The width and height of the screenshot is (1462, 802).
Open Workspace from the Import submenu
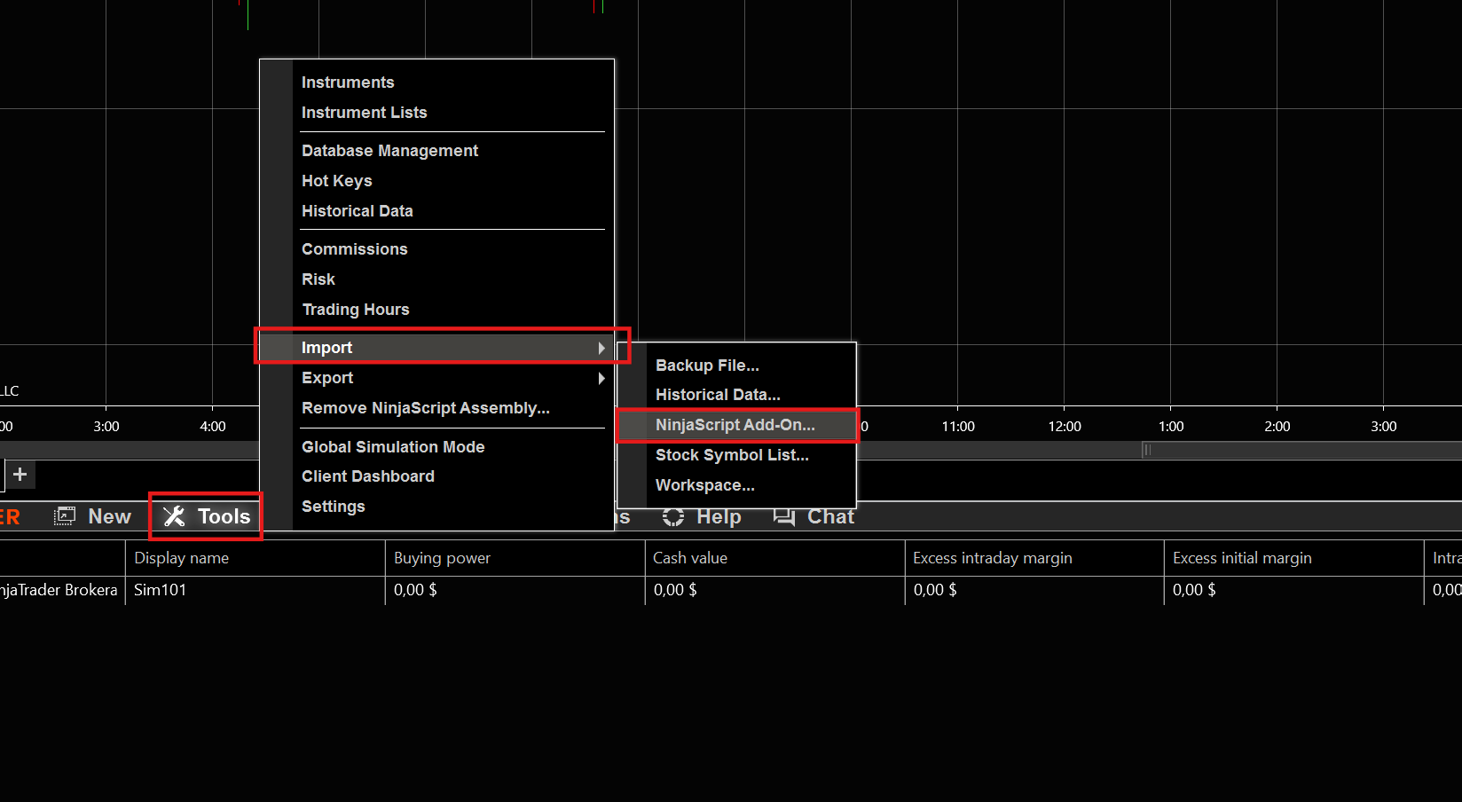click(x=704, y=485)
